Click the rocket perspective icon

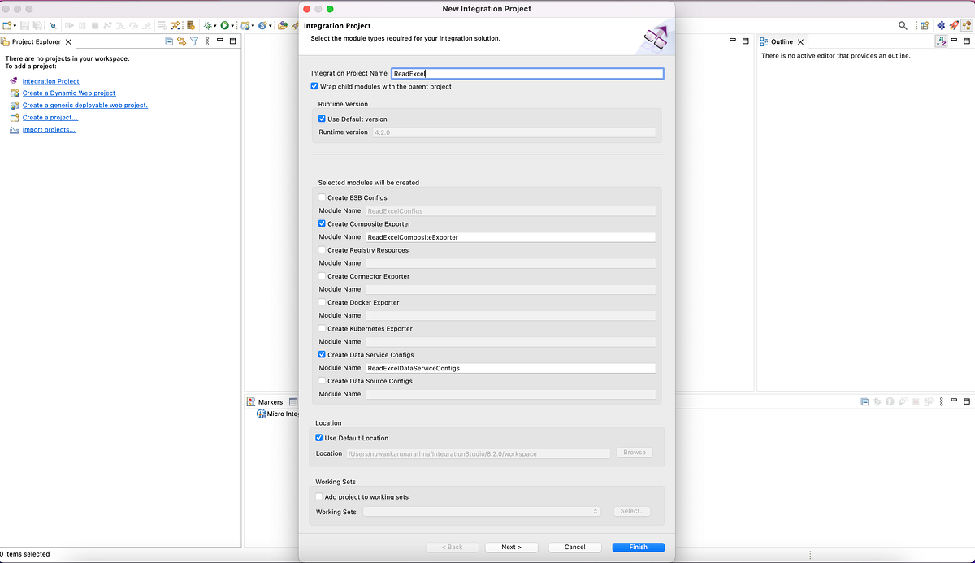[x=954, y=26]
